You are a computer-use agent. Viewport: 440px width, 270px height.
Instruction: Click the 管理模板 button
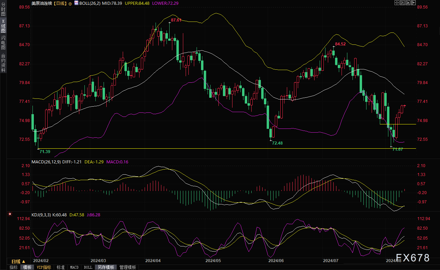pyautogui.click(x=128, y=267)
